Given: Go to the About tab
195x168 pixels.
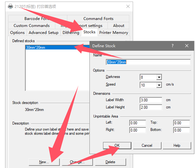Looking at the screenshot, I should click(119, 25).
